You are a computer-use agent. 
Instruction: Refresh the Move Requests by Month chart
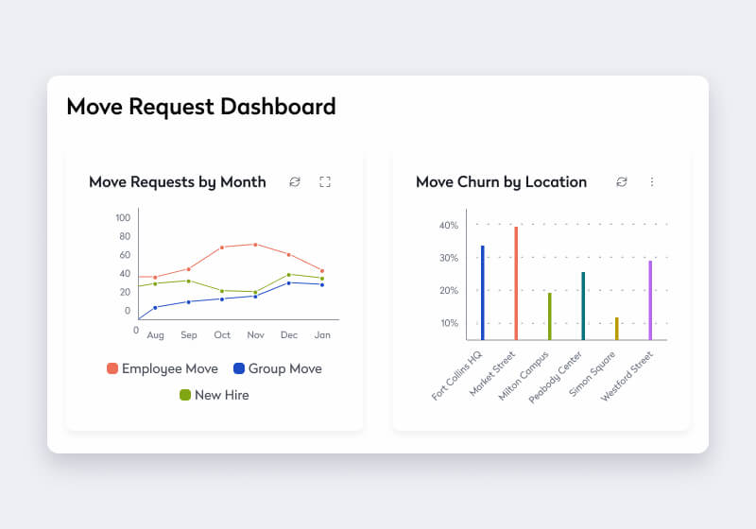[x=295, y=181]
